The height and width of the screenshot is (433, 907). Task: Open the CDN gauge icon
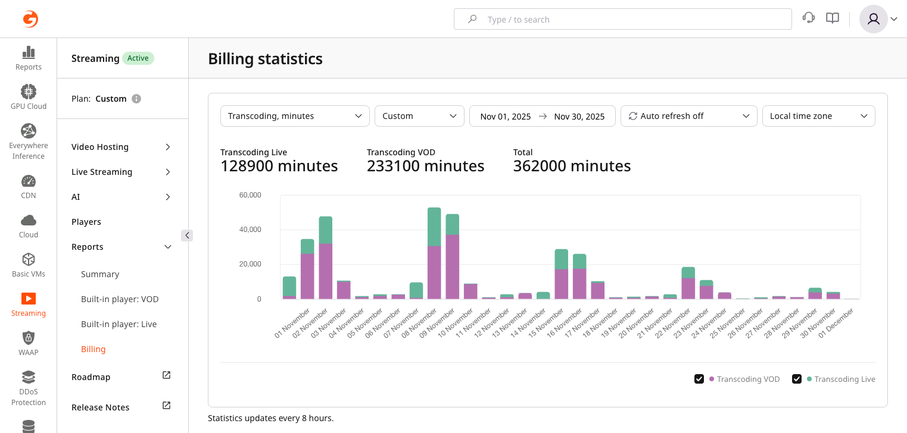click(x=29, y=181)
